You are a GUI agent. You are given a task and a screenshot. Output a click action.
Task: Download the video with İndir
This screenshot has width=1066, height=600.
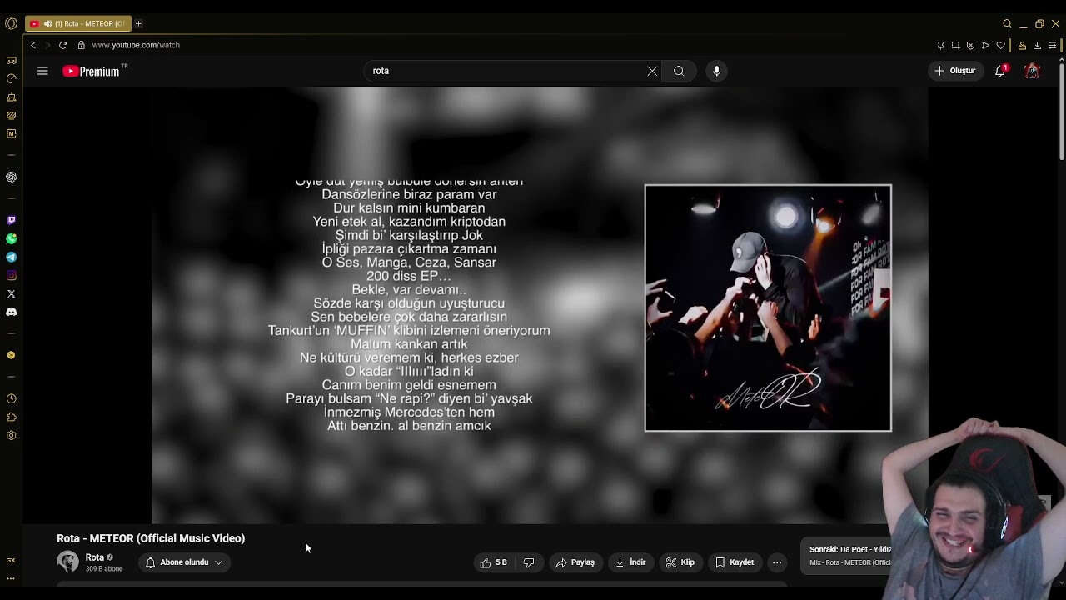[630, 562]
